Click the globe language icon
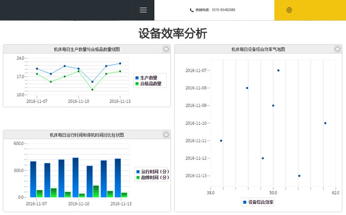The width and height of the screenshot is (346, 215). [289, 10]
